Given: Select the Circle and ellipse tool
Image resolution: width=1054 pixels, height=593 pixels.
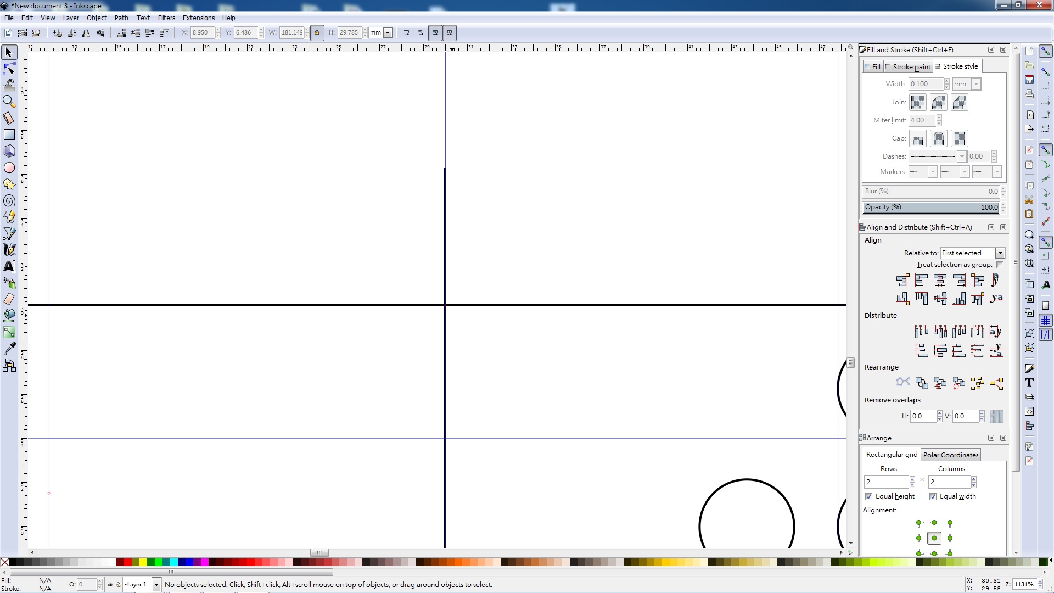Looking at the screenshot, I should point(9,167).
